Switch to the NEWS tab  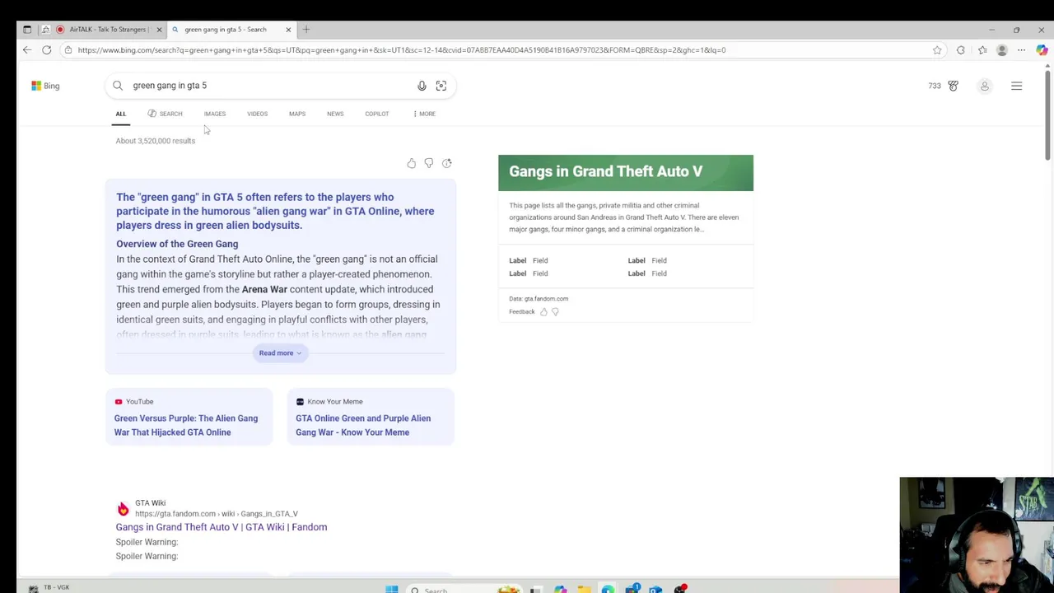[335, 114]
